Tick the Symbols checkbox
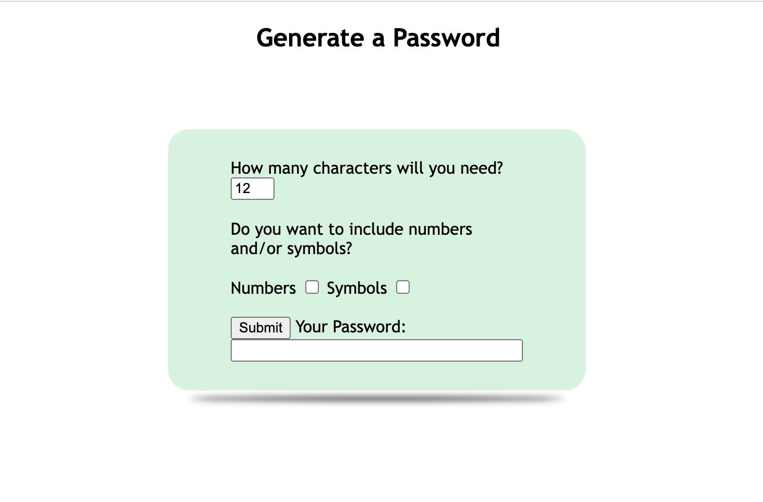Viewport: 763px width, 502px height. tap(403, 287)
